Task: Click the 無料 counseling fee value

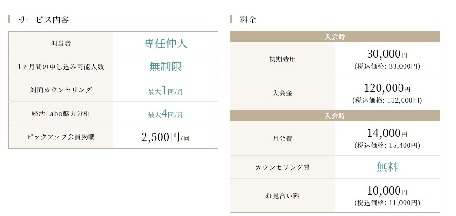Action: (387, 167)
